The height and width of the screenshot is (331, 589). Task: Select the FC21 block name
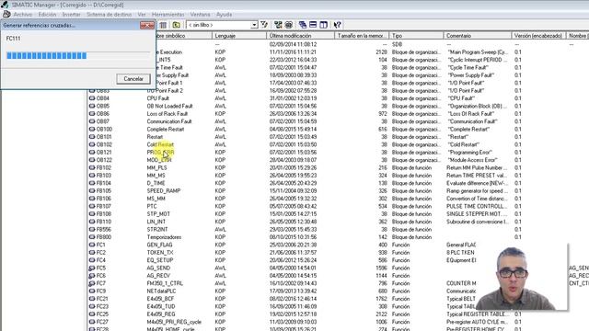point(102,299)
